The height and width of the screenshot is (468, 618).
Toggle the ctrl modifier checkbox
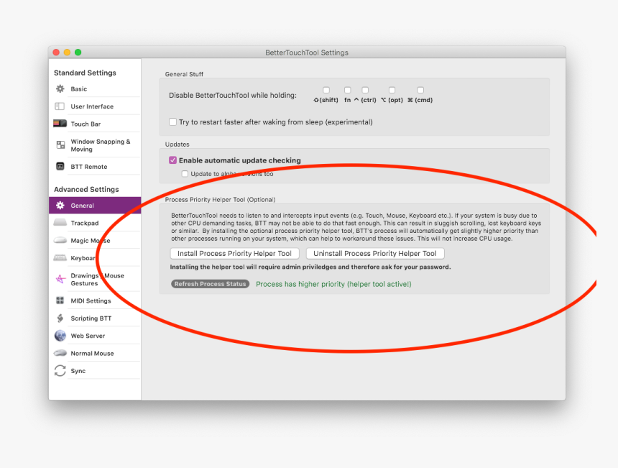[365, 90]
